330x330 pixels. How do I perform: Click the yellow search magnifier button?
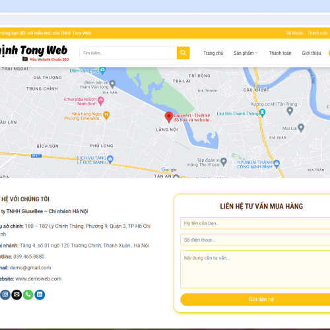[183, 53]
